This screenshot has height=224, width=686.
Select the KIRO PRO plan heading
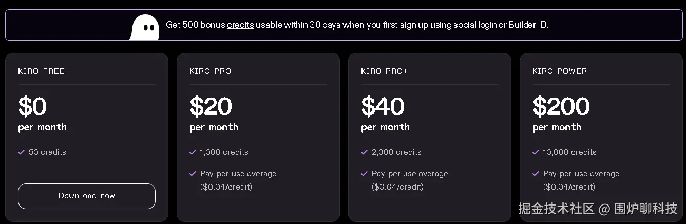[x=211, y=71]
